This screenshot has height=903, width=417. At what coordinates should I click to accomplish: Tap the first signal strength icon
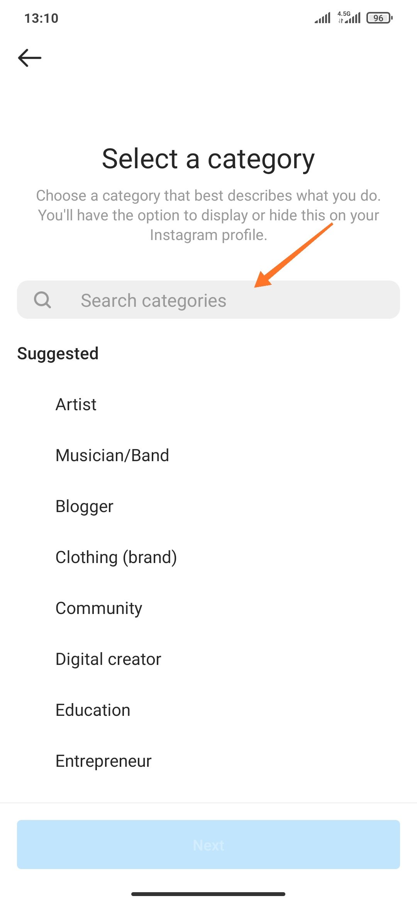coord(323,18)
